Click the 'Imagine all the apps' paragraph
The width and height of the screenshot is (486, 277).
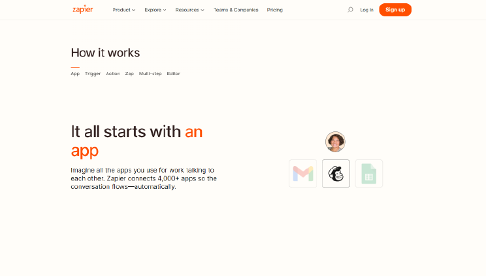[x=144, y=178]
